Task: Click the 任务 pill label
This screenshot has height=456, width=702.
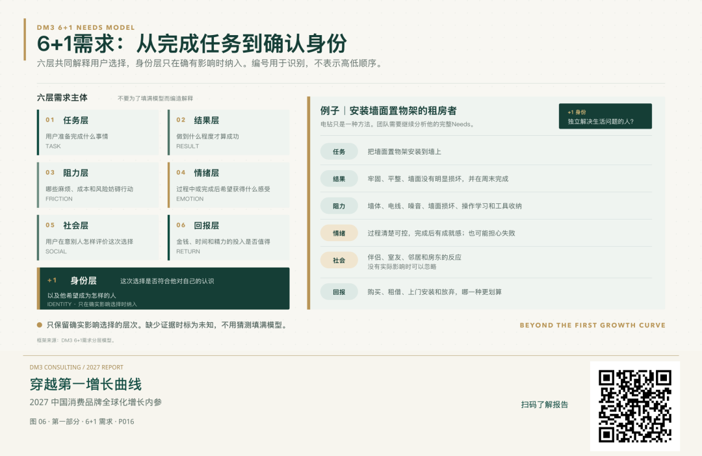Action: pos(339,152)
